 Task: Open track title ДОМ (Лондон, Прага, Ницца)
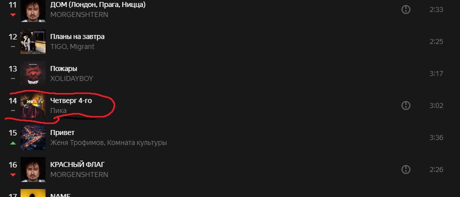98,4
